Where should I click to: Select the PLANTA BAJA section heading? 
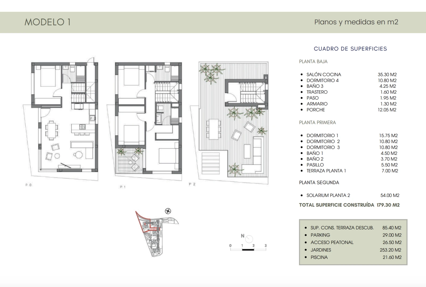click(x=313, y=62)
